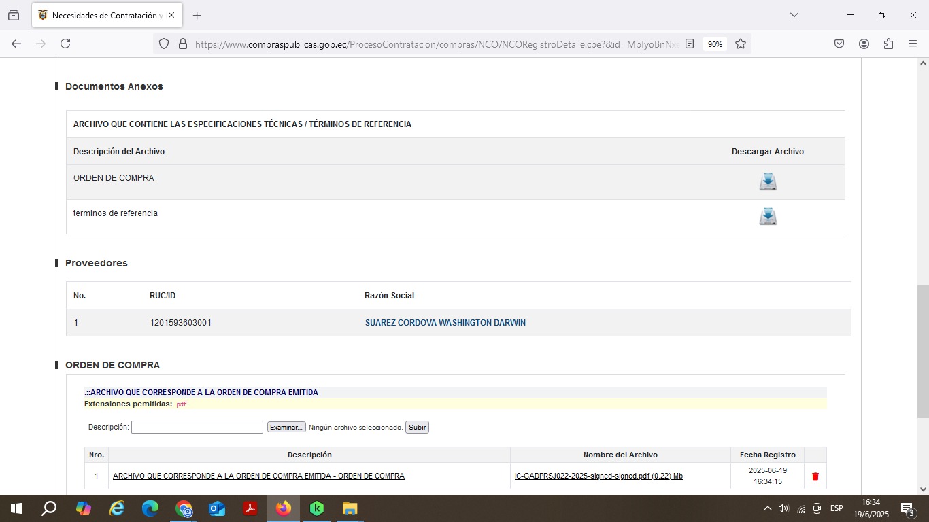Download the terminos de referencia file
This screenshot has width=929, height=522.
768,216
